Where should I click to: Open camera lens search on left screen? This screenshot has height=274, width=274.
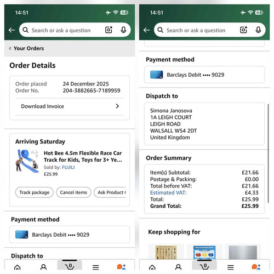(x=109, y=30)
